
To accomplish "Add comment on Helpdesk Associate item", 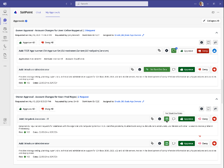I will pos(174,119).
